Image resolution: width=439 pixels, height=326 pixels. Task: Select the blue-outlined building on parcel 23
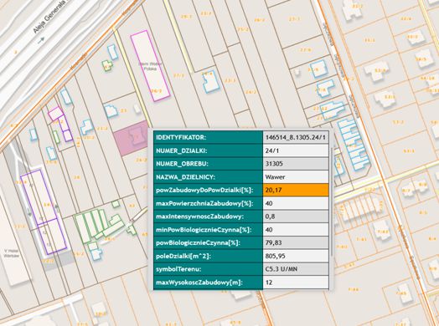point(111,110)
